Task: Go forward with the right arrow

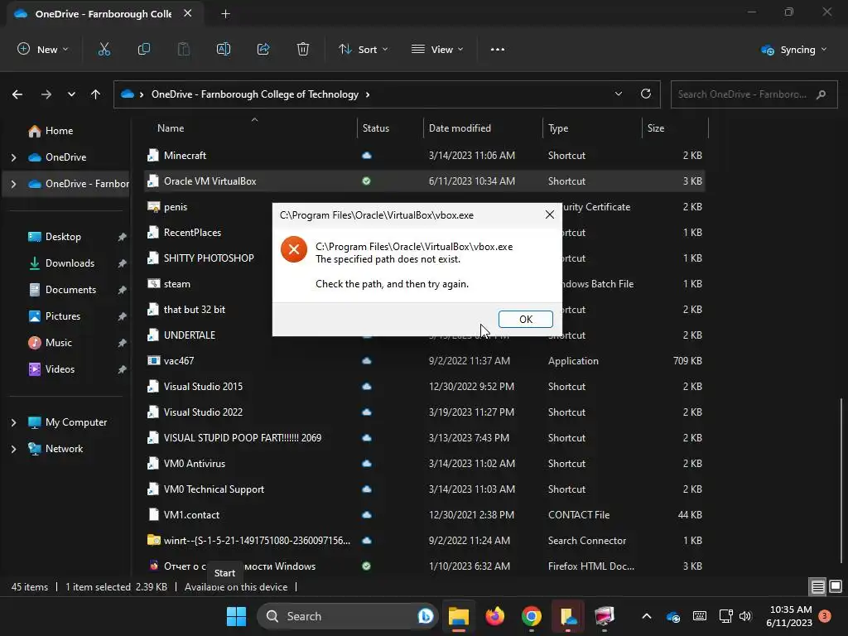Action: tap(46, 94)
